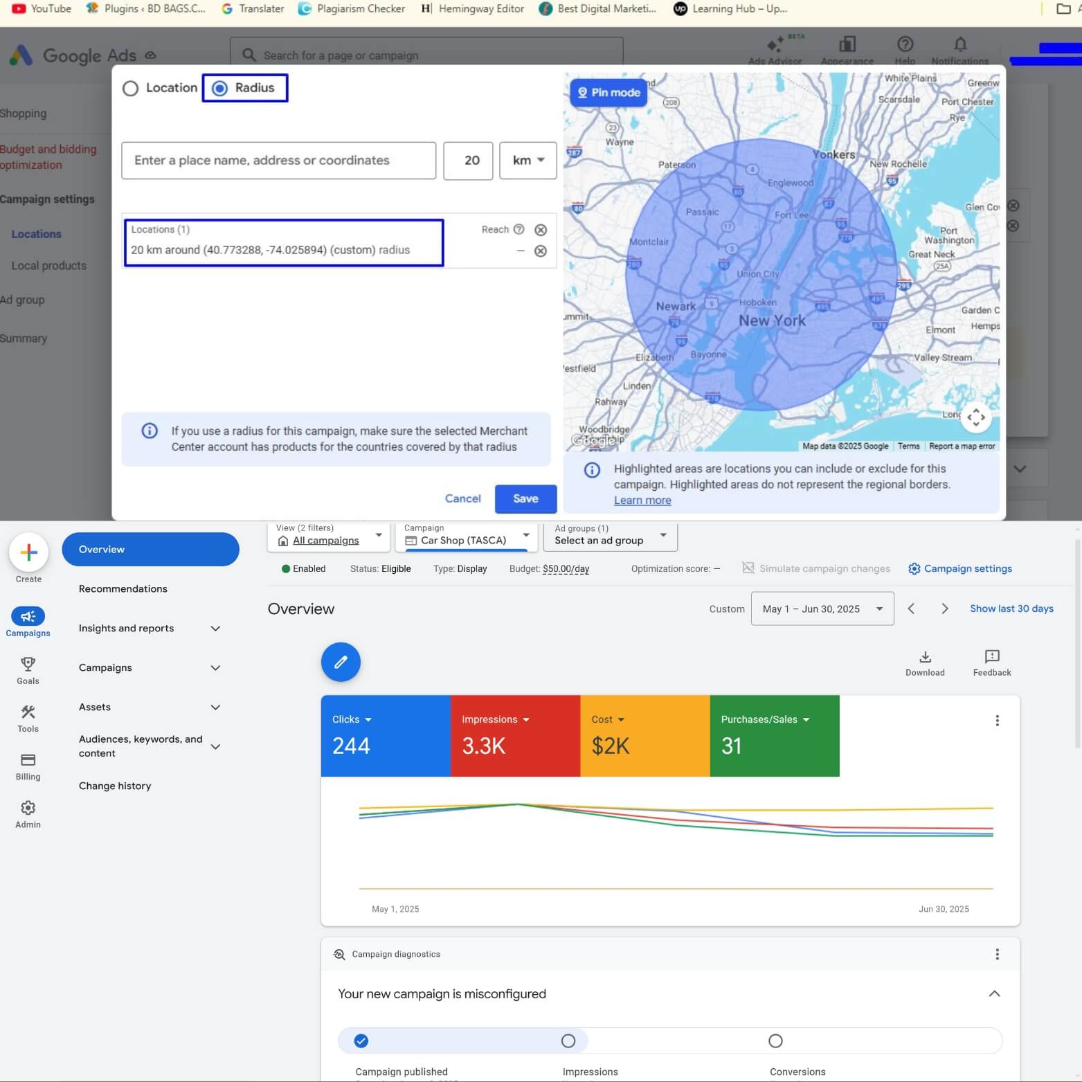
Task: Select the Location radio button
Action: click(131, 89)
